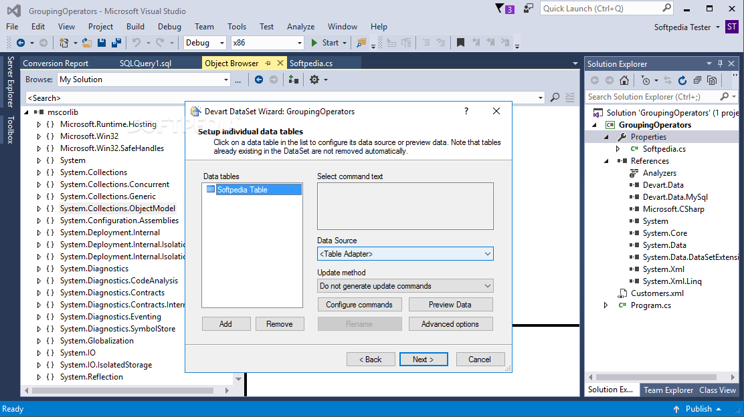This screenshot has width=744, height=417.
Task: Click the bookmark toggle icon in toolbar
Action: click(x=460, y=43)
